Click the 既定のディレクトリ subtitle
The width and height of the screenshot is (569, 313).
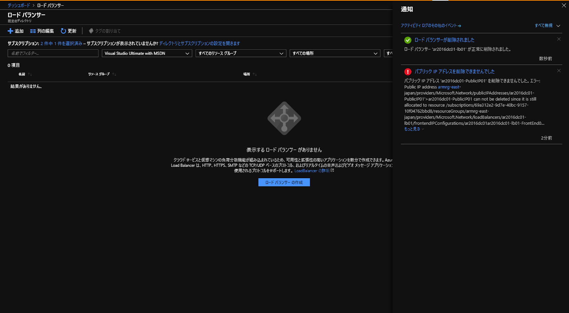(20, 21)
